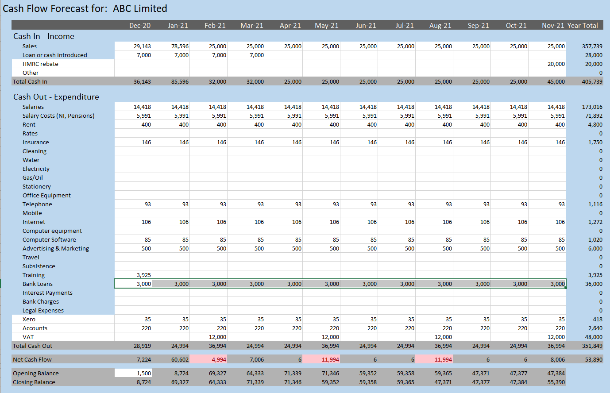Click the Year Total column header
Viewport: 610px width, 393px height.
(583, 25)
